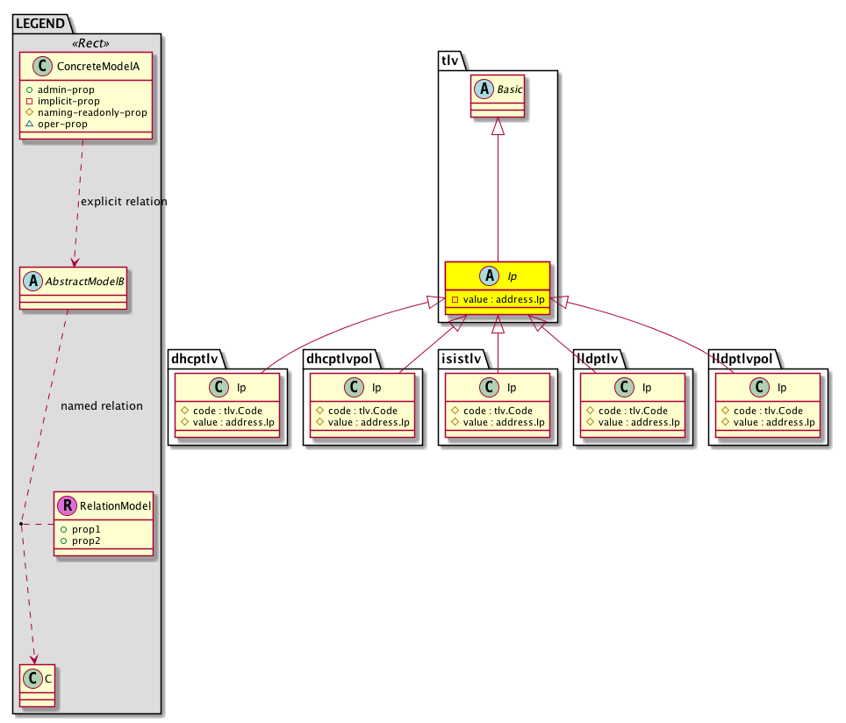Click the C icon in dhcptlv Ip class
Image resolution: width=846 pixels, height=723 pixels.
(x=214, y=386)
